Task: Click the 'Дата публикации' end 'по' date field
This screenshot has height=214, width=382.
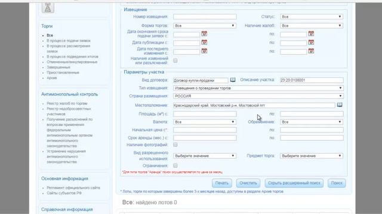Action: coord(293,43)
